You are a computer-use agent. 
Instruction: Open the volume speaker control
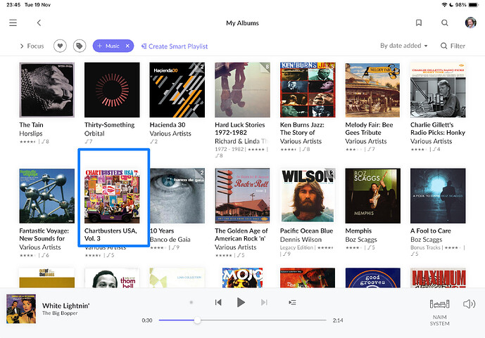coord(469,304)
